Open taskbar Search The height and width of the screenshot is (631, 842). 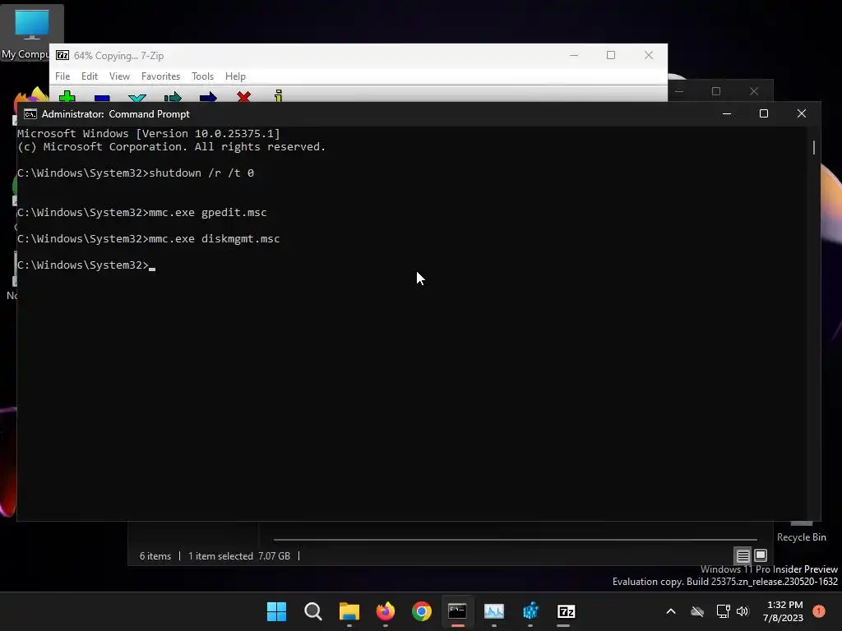click(x=313, y=611)
